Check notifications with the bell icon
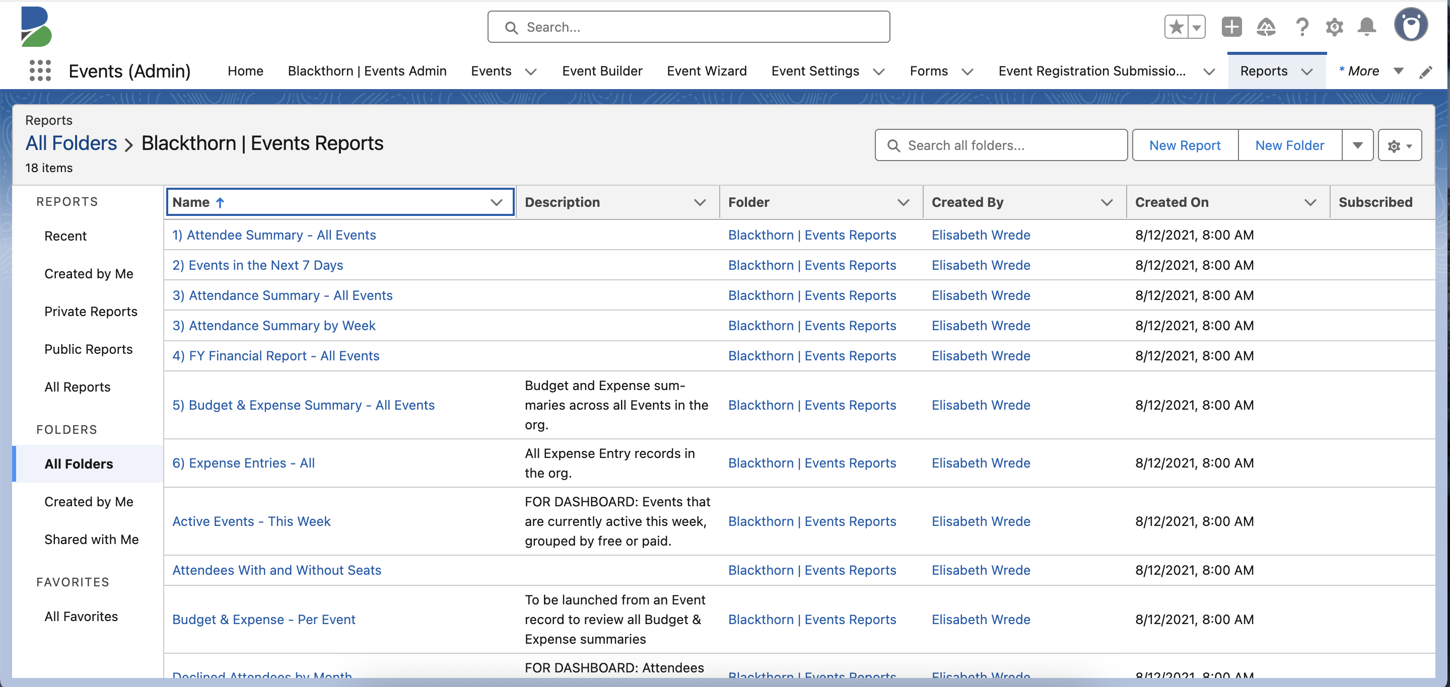The width and height of the screenshot is (1450, 687). (x=1368, y=27)
